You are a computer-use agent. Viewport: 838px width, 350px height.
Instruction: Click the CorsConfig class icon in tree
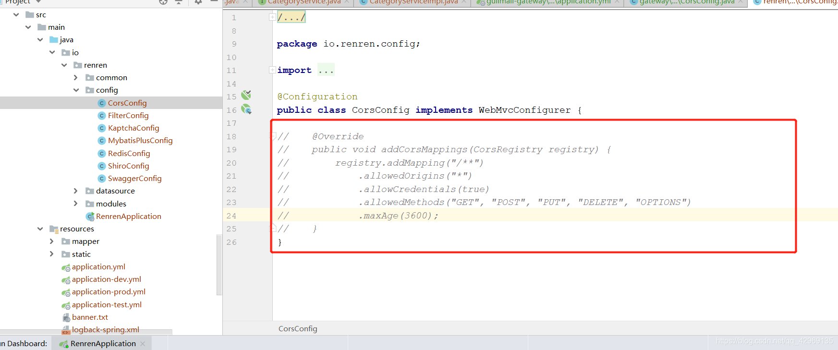tap(101, 103)
